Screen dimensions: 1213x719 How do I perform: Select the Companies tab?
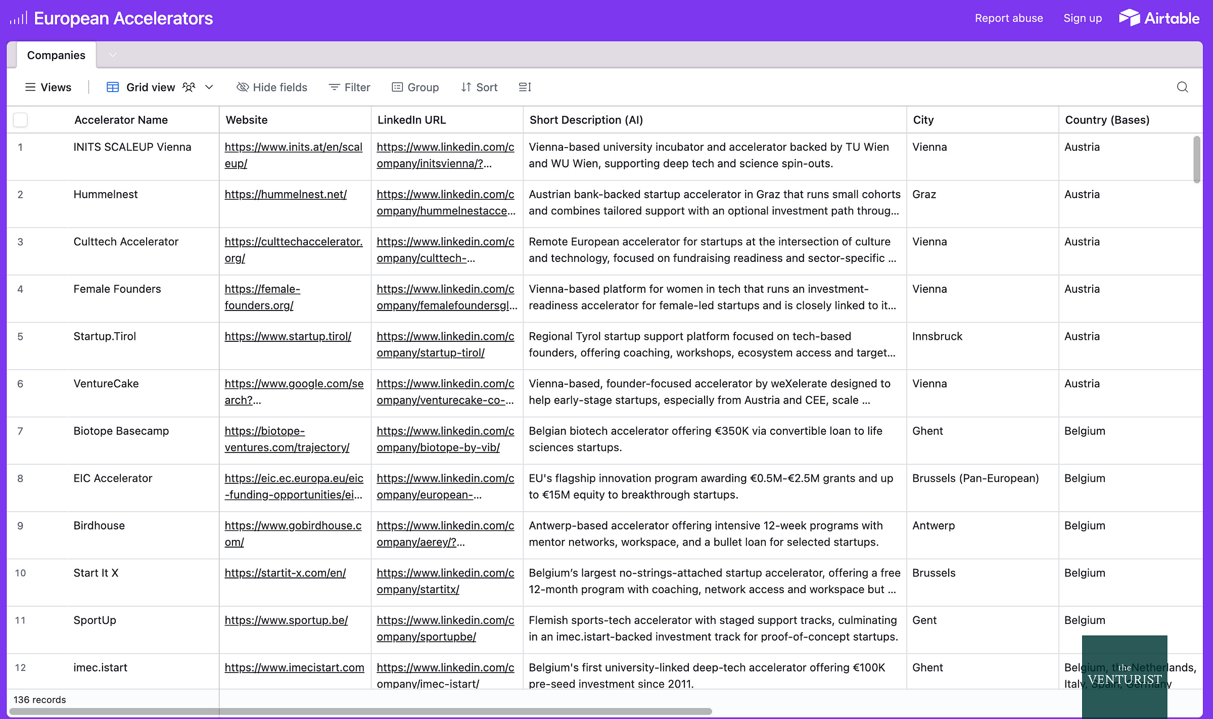point(56,55)
